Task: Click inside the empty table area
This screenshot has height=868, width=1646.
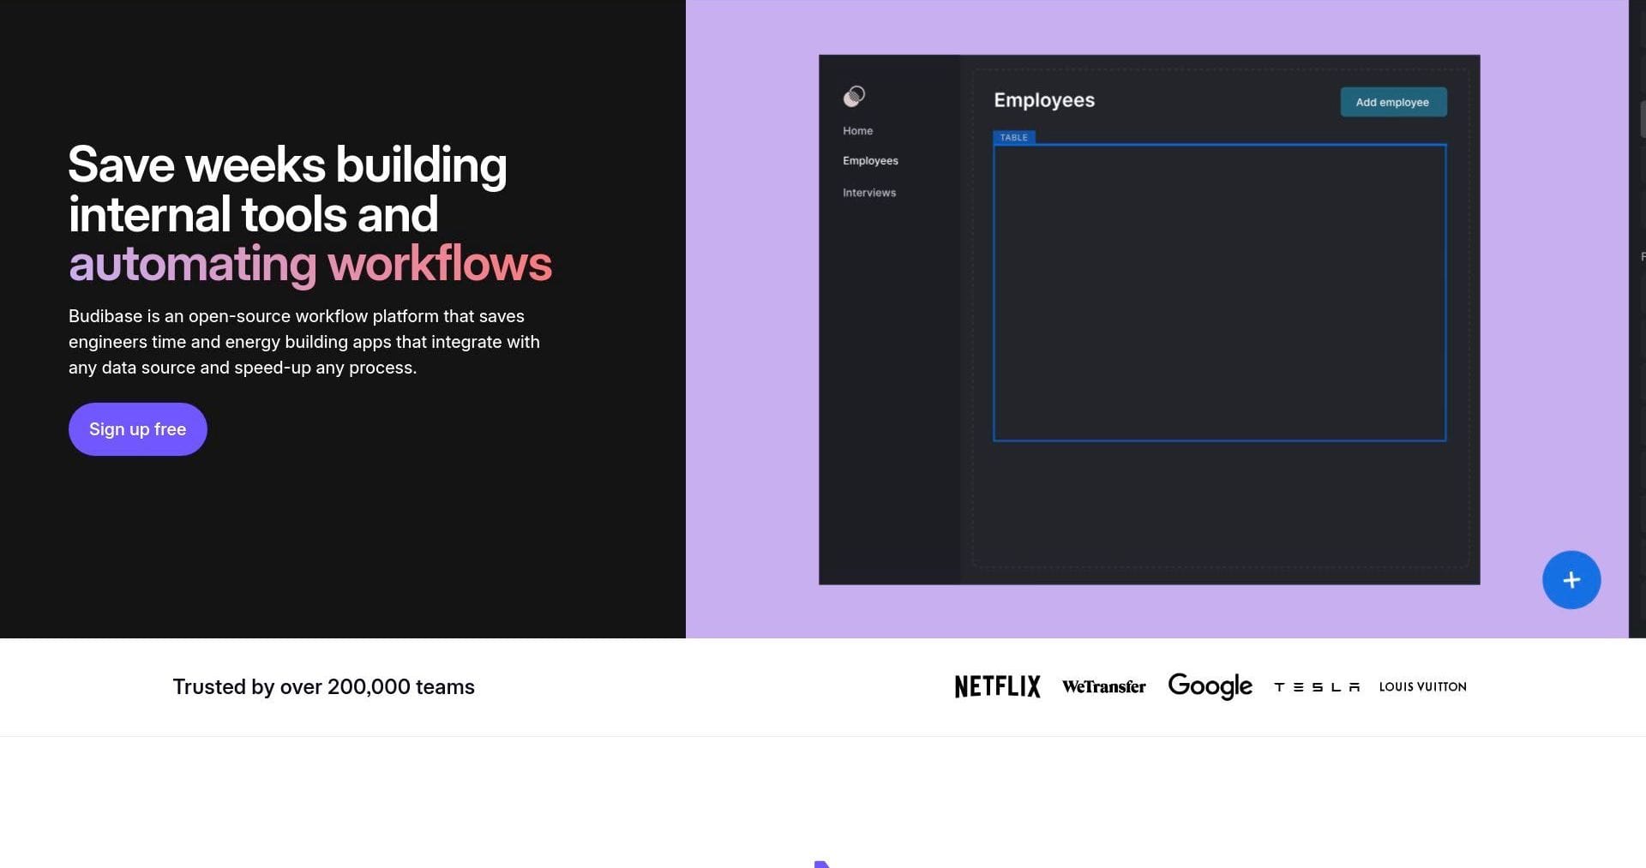Action: [1220, 293]
